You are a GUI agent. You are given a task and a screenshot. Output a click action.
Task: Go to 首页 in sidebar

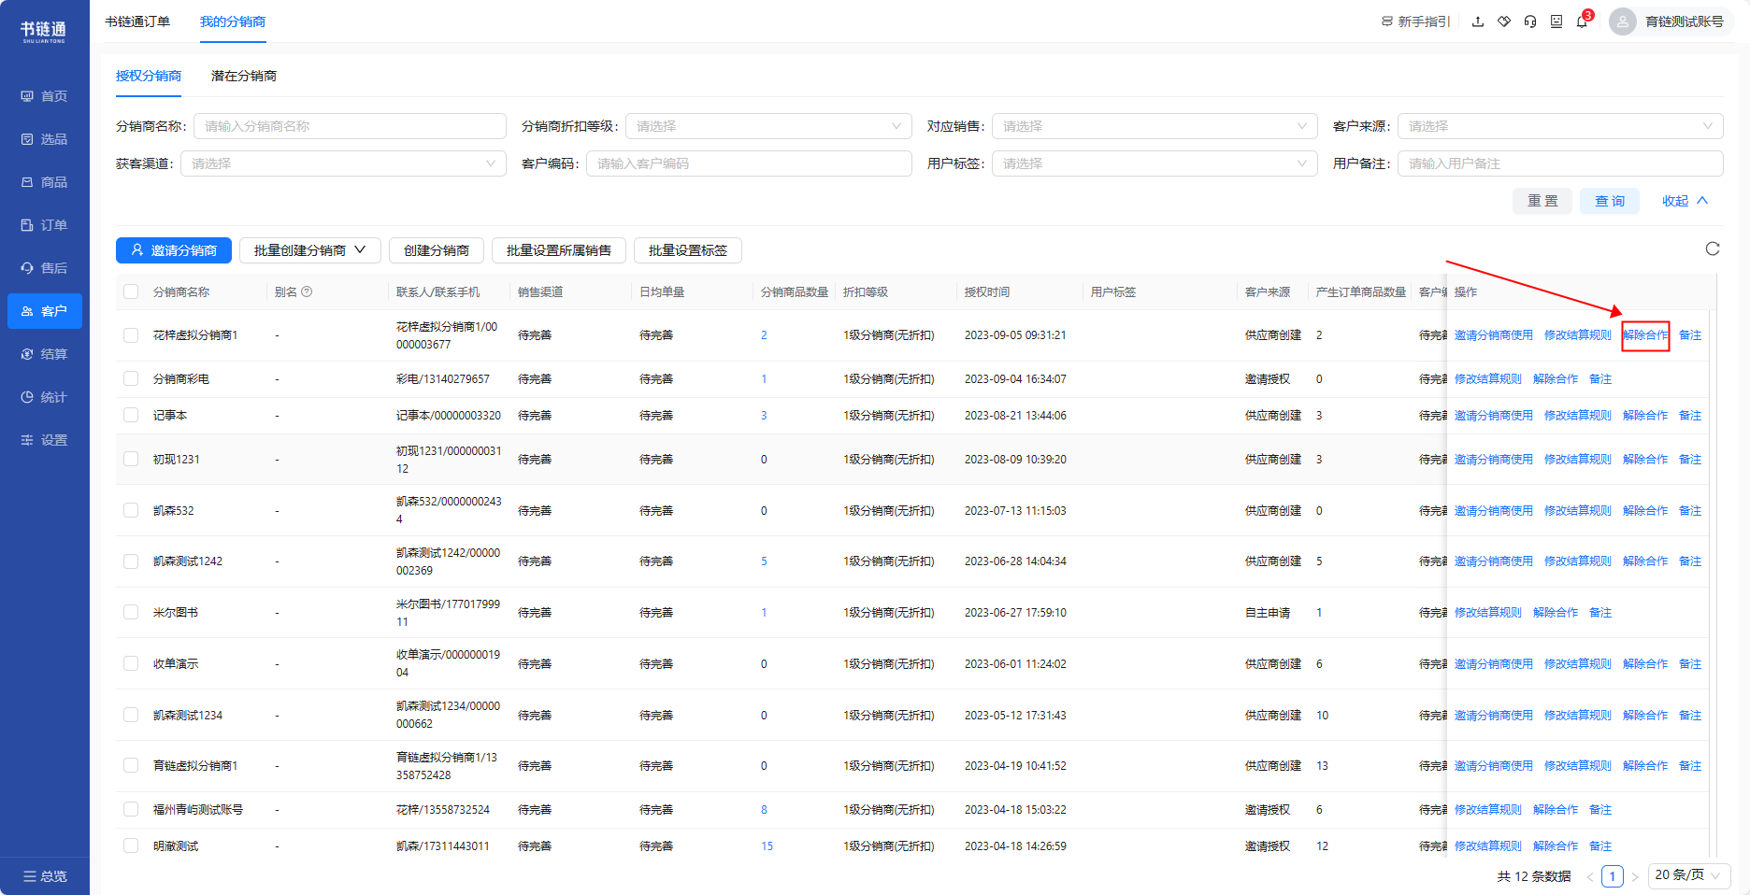coord(45,96)
